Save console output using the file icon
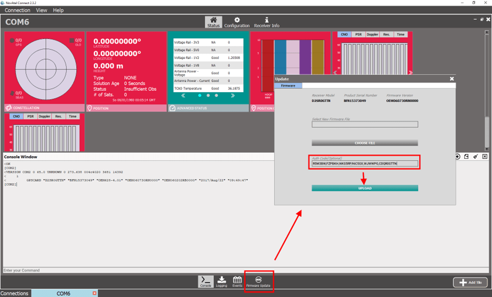492x297 pixels. [x=466, y=157]
